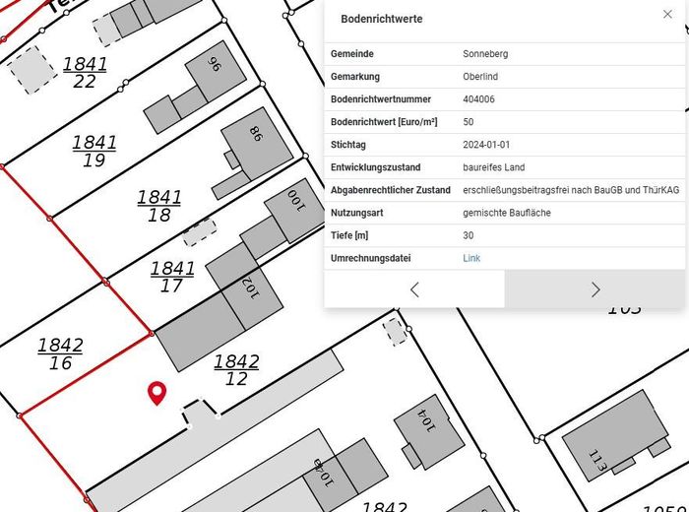Select parcel labeled 1841/19
Screen dimensions: 689x512
point(94,151)
